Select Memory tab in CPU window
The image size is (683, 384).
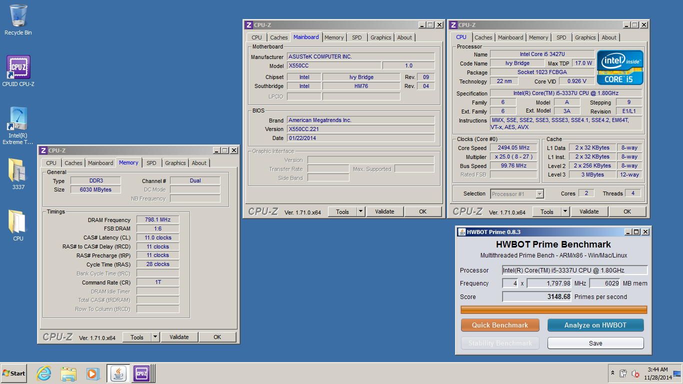point(538,37)
